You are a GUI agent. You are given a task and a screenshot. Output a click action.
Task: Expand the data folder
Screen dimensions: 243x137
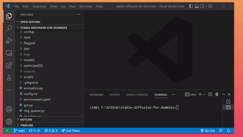tap(50, 37)
